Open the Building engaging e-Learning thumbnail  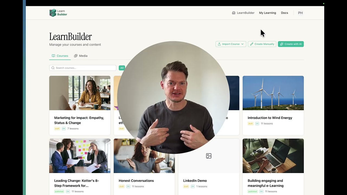point(273,156)
